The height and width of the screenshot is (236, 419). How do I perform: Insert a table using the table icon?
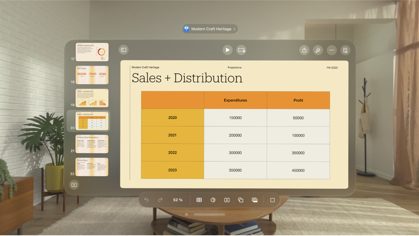[199, 200]
